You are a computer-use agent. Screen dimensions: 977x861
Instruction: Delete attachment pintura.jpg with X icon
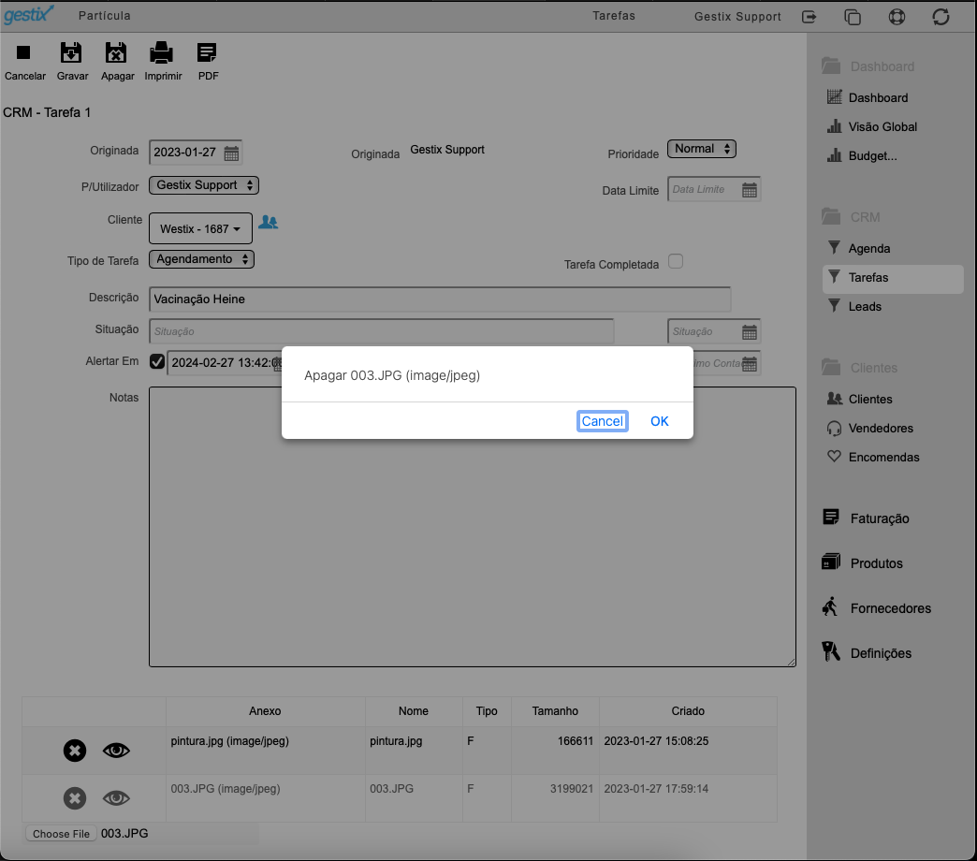(75, 751)
